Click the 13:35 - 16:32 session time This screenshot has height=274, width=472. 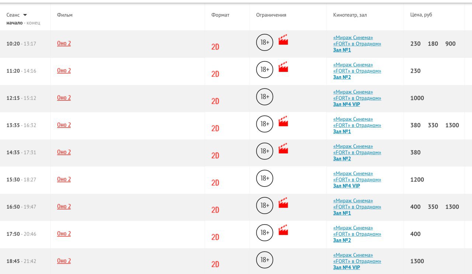21,125
